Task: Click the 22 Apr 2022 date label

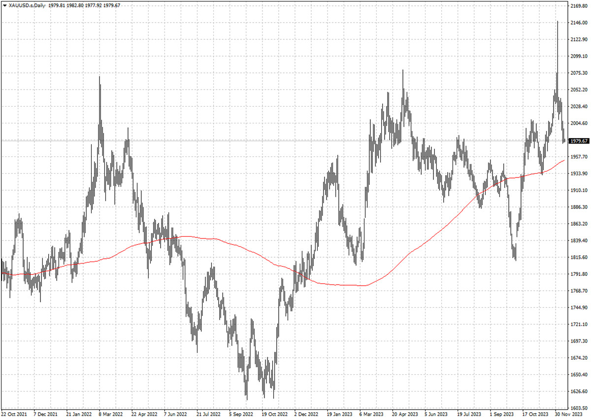Action: click(144, 415)
